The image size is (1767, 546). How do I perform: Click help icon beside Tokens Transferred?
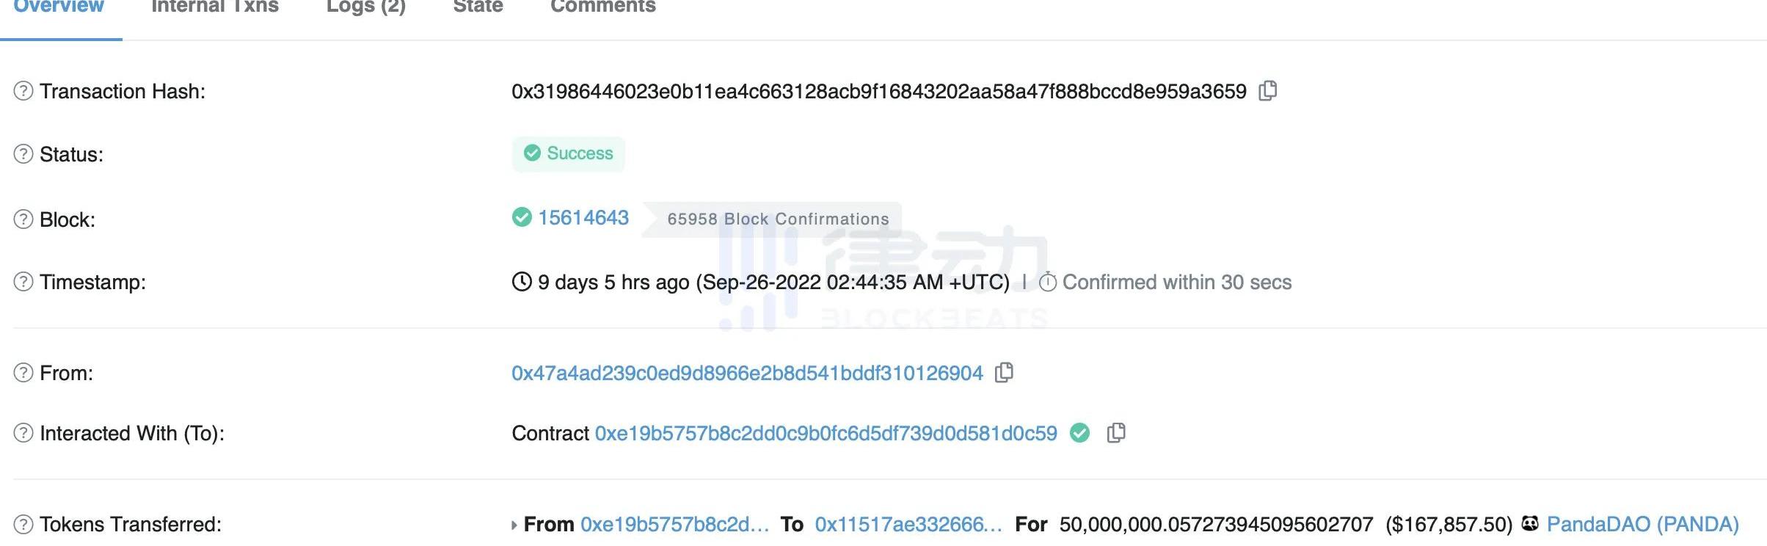coord(23,524)
